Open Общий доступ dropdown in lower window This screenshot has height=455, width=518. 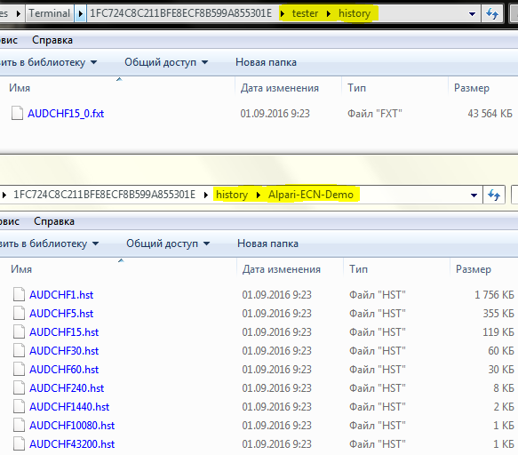point(168,243)
